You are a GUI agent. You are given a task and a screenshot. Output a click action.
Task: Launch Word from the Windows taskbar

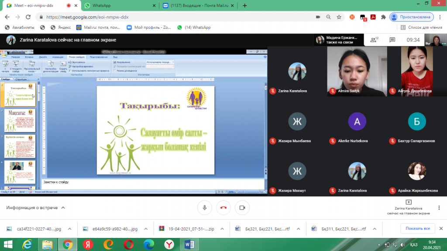point(189,244)
